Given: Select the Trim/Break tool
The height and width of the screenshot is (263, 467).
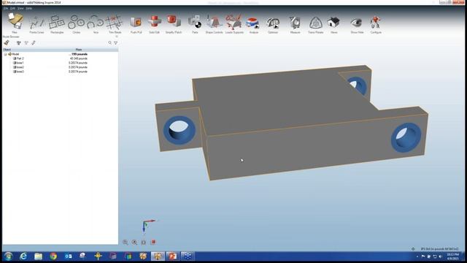Looking at the screenshot, I should (115, 24).
